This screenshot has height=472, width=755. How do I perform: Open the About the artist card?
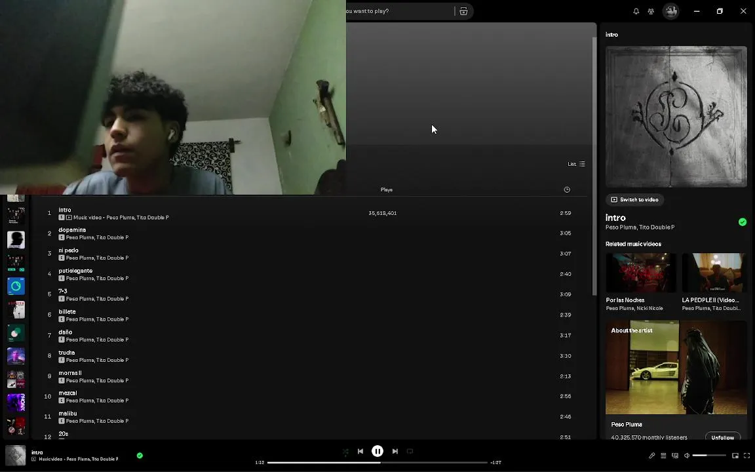[676, 380]
